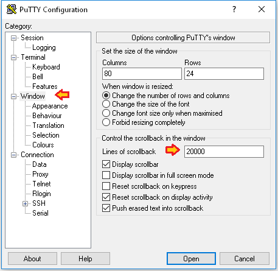Viewport: 278px width, 271px height.
Task: Open the Translation category
Action: click(48, 125)
